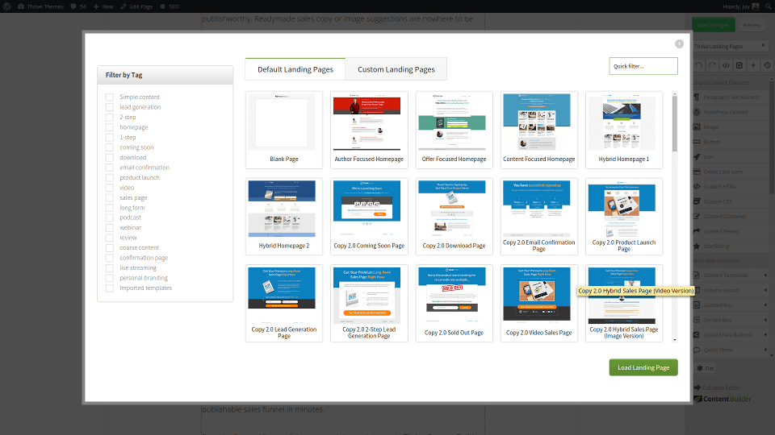Viewport: 775px width, 435px height.
Task: Click the search magnifier in admin bar
Action: [766, 6]
